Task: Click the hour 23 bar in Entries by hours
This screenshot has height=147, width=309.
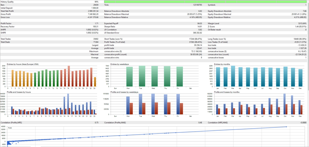Action: point(95,82)
